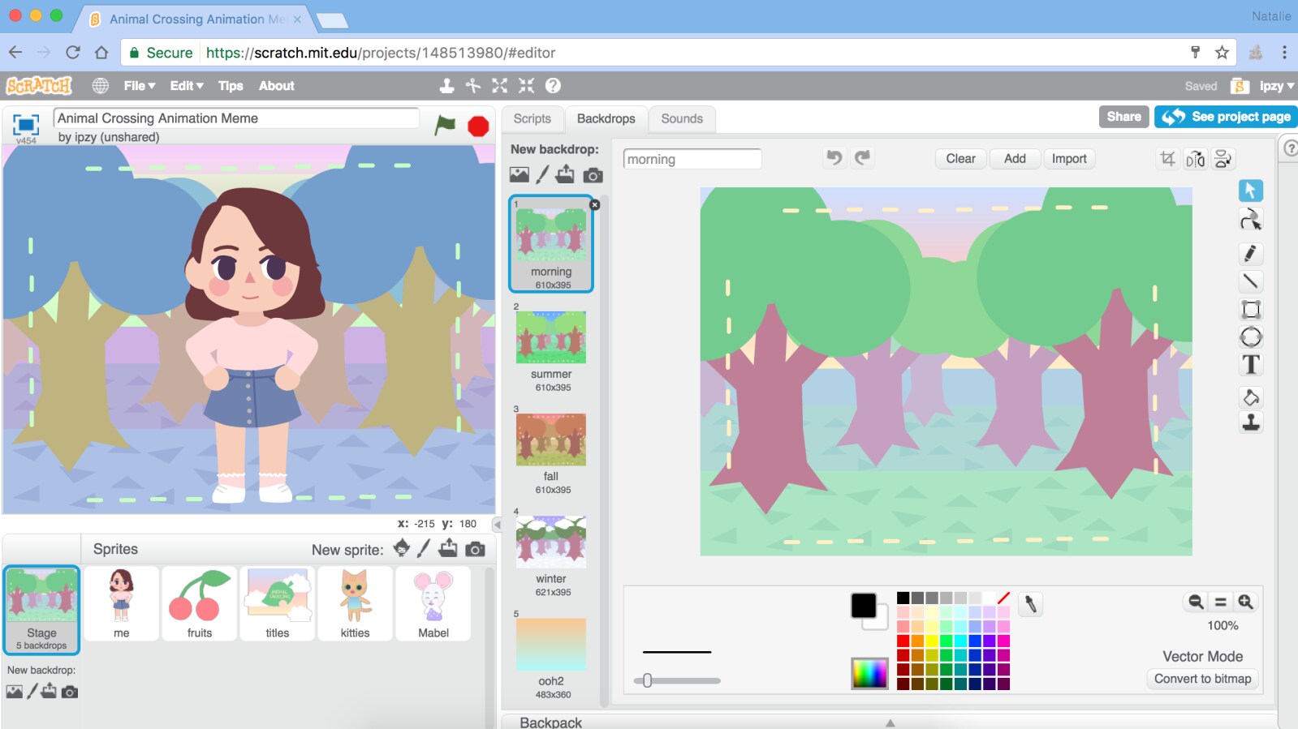This screenshot has width=1298, height=729.
Task: Select the Line tool
Action: tap(1250, 281)
